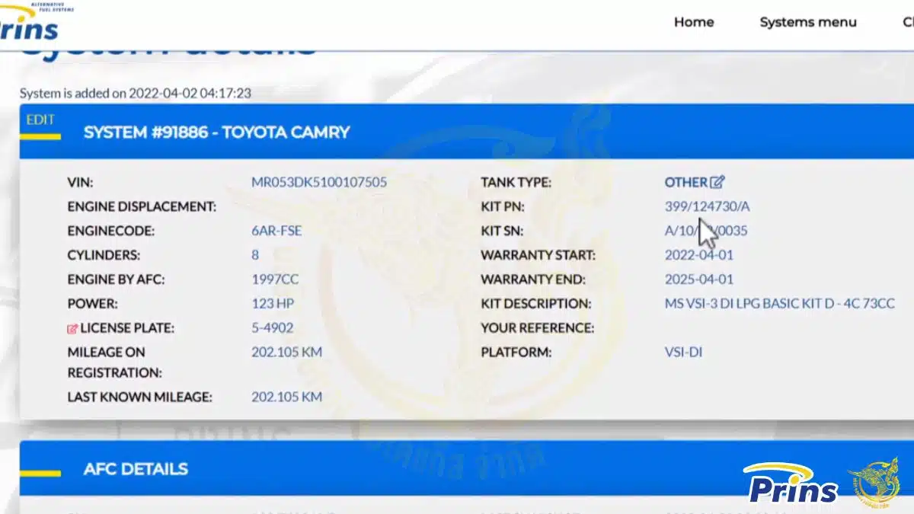
Task: Click the 'System is added on 2022-04-02' line
Action: pyautogui.click(x=136, y=94)
